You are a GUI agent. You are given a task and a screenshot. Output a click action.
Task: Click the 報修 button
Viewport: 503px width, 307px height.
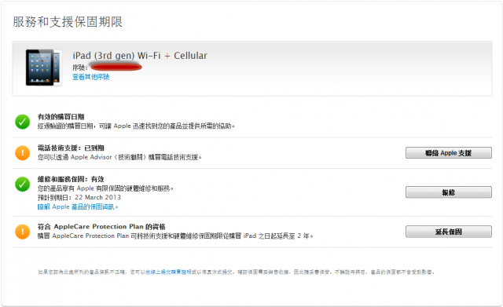tap(449, 192)
